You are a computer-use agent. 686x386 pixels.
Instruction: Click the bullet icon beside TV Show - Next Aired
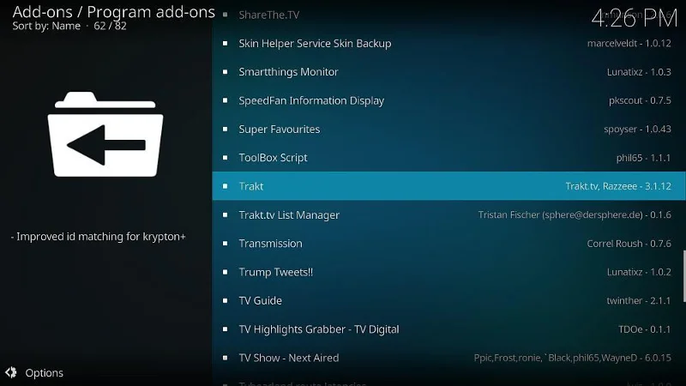click(x=225, y=358)
